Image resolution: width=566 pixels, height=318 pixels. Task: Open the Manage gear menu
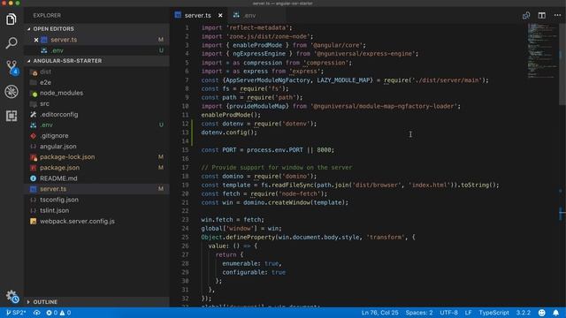pos(11,297)
